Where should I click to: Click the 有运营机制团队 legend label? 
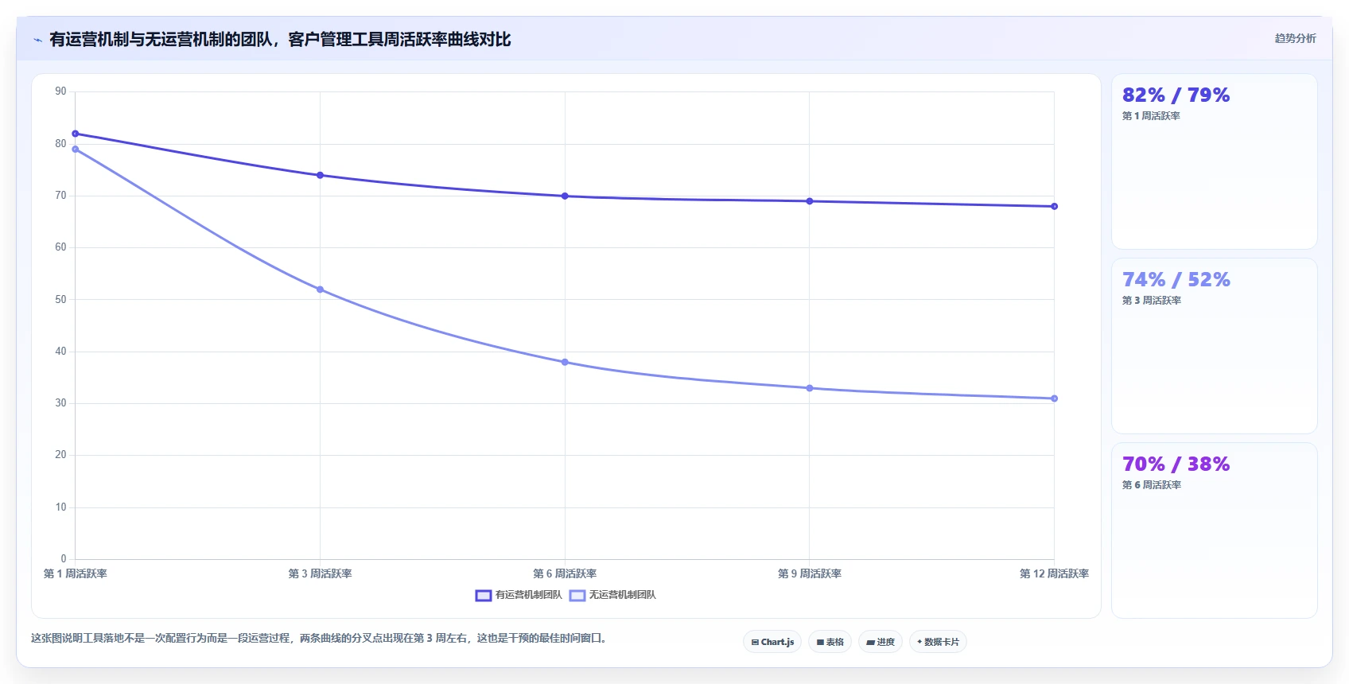coord(529,595)
